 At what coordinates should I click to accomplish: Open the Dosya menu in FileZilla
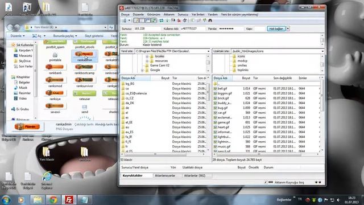pyautogui.click(x=125, y=14)
